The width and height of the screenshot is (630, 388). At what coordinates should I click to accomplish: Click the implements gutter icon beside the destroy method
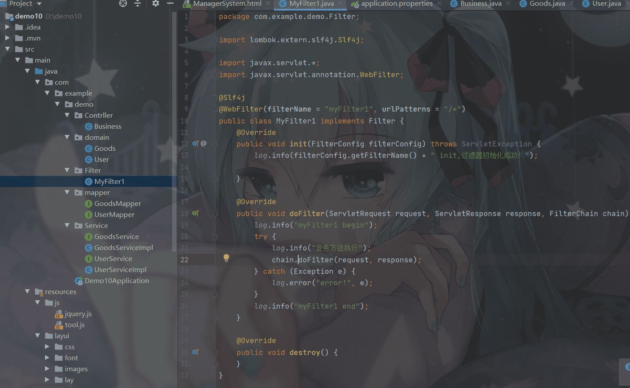click(195, 352)
